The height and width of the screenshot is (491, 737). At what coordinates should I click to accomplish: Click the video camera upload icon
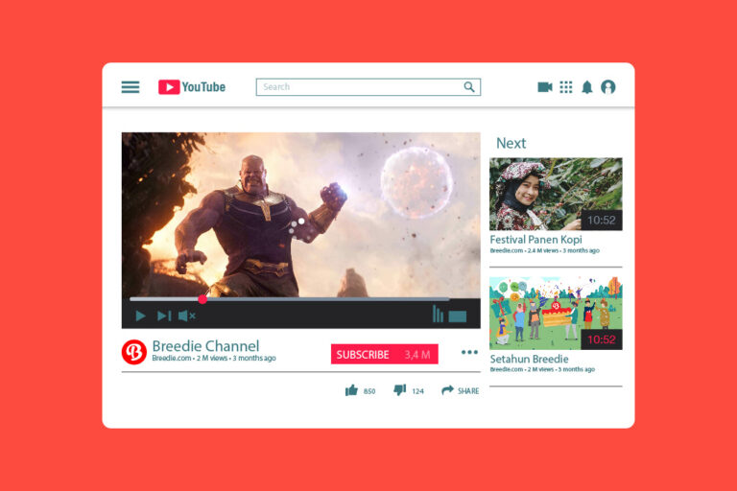point(545,87)
